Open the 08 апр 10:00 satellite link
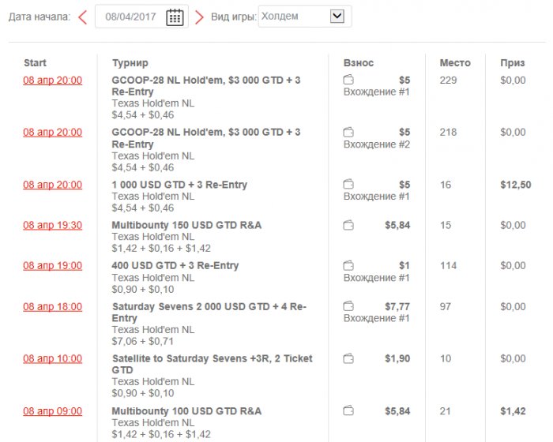The width and height of the screenshot is (553, 442). tap(52, 359)
